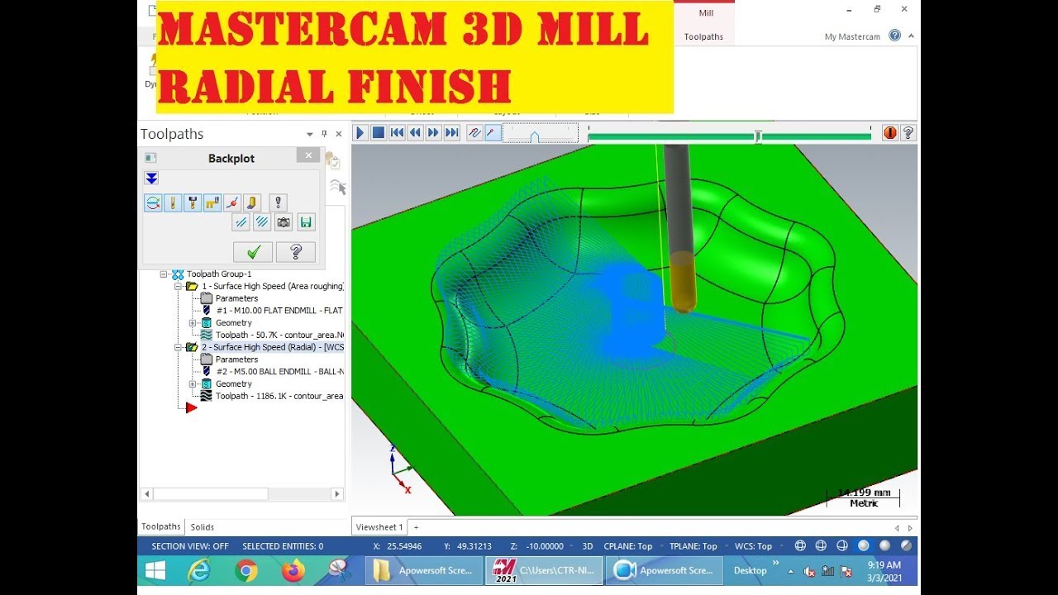Click the green backplot position progress bar
This screenshot has height=595, width=1058.
click(729, 136)
